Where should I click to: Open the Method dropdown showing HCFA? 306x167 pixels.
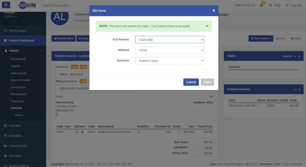pyautogui.click(x=169, y=50)
